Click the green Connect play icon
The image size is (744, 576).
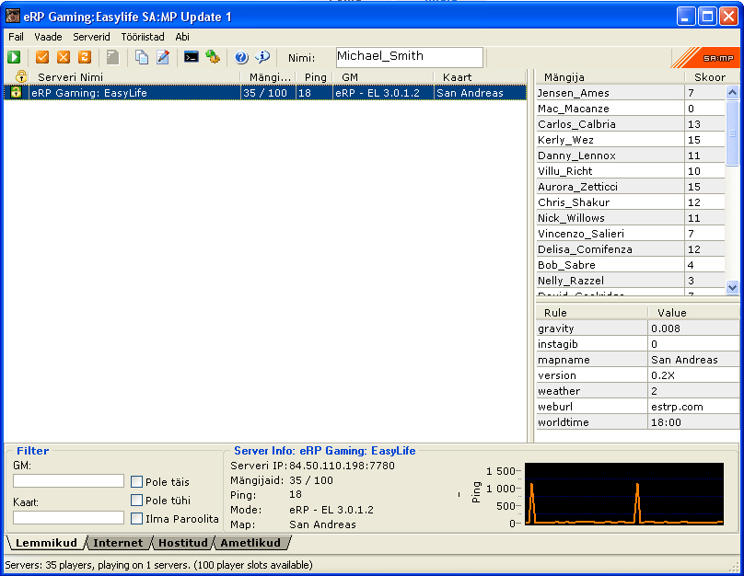click(14, 57)
